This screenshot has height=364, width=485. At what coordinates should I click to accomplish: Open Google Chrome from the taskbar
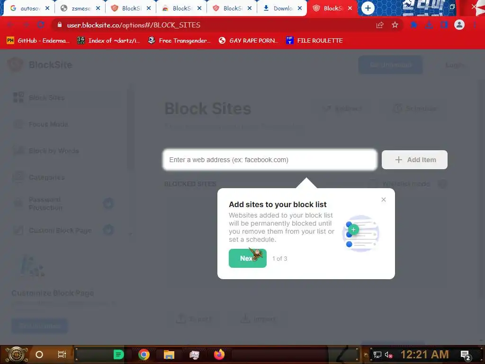pos(144,355)
